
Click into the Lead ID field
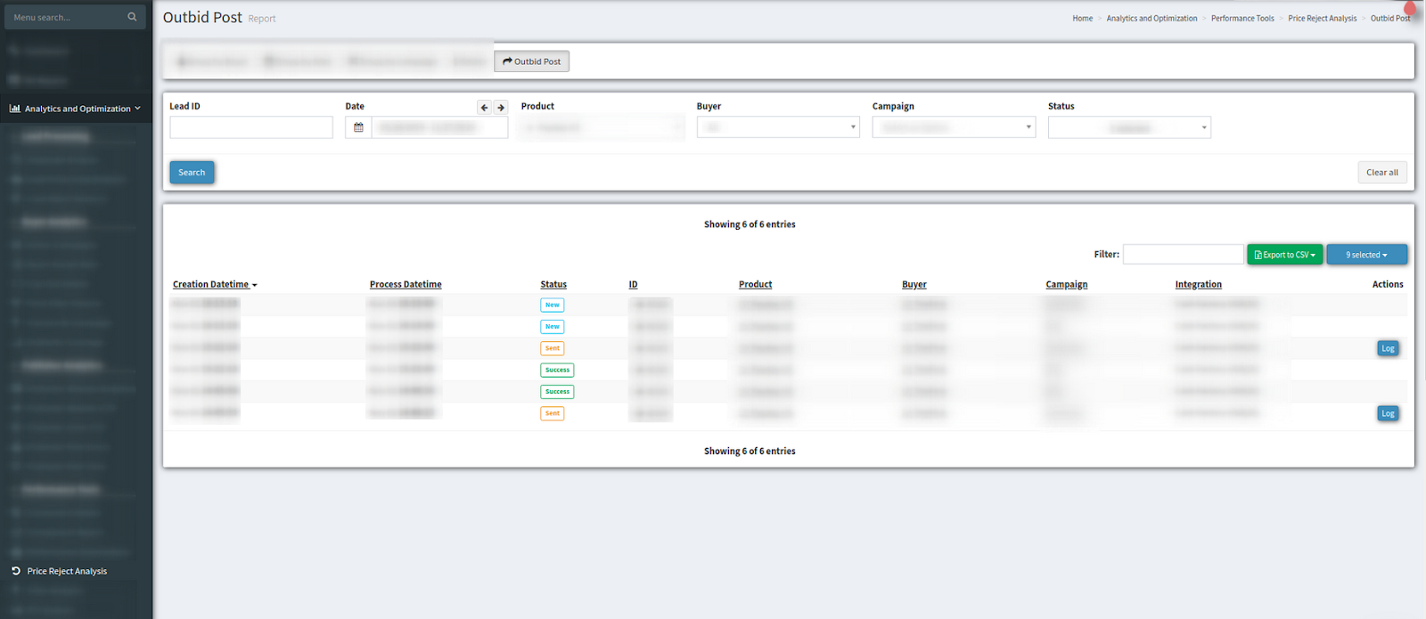251,127
